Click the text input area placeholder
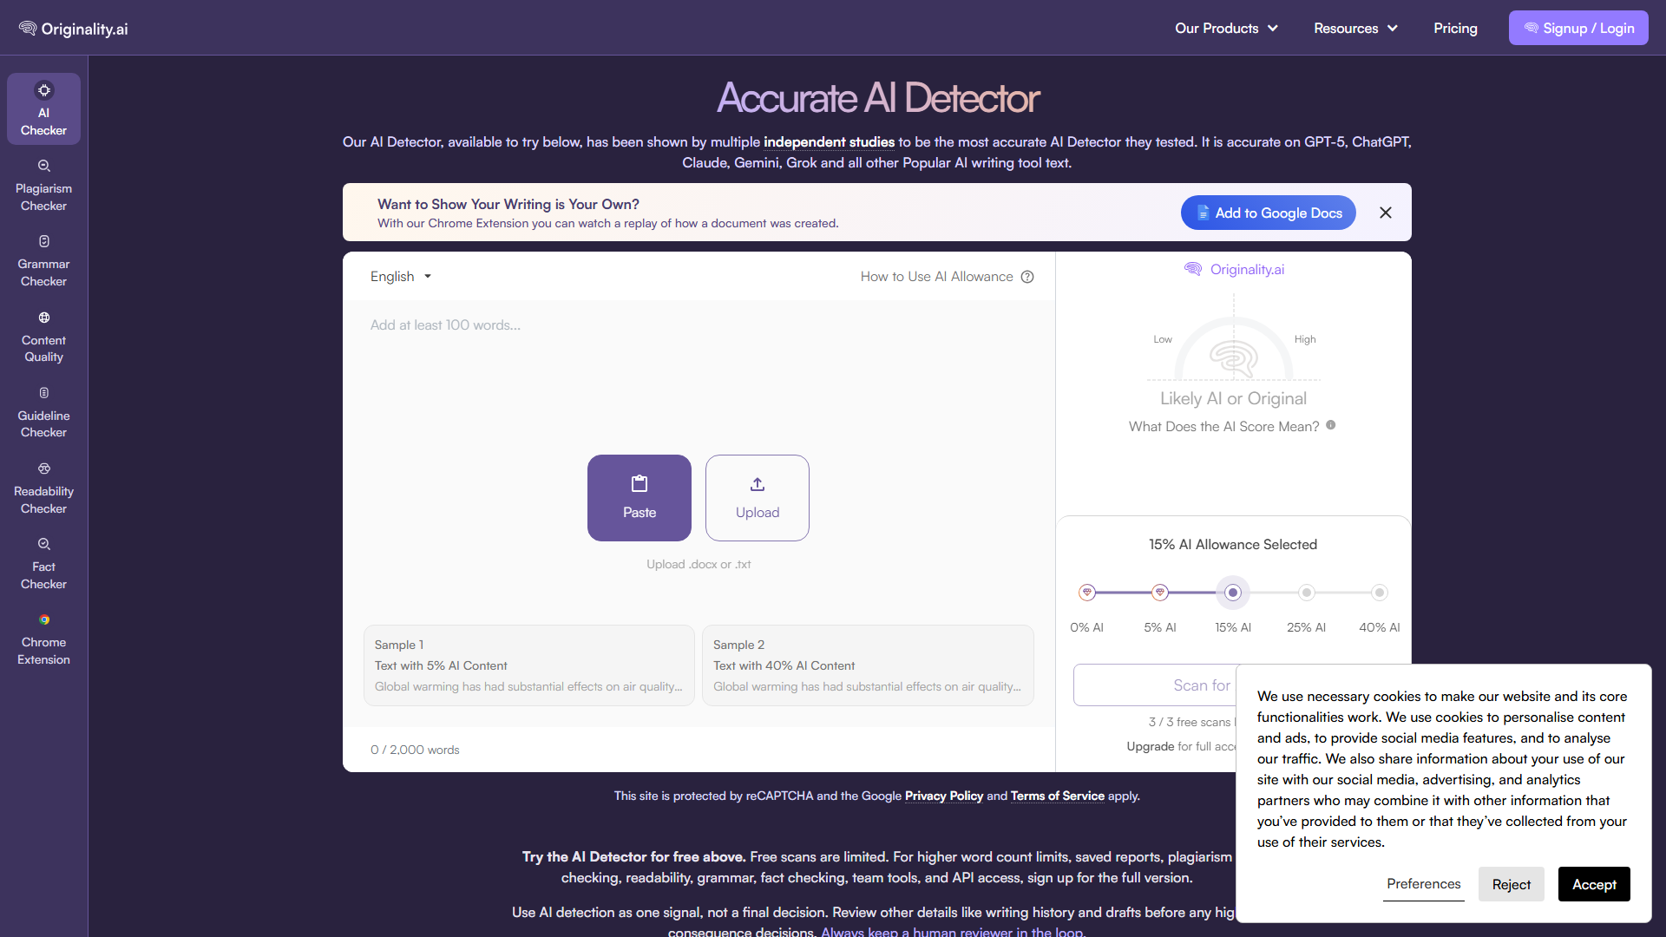Screen dimensions: 1666x937 [x=445, y=324]
